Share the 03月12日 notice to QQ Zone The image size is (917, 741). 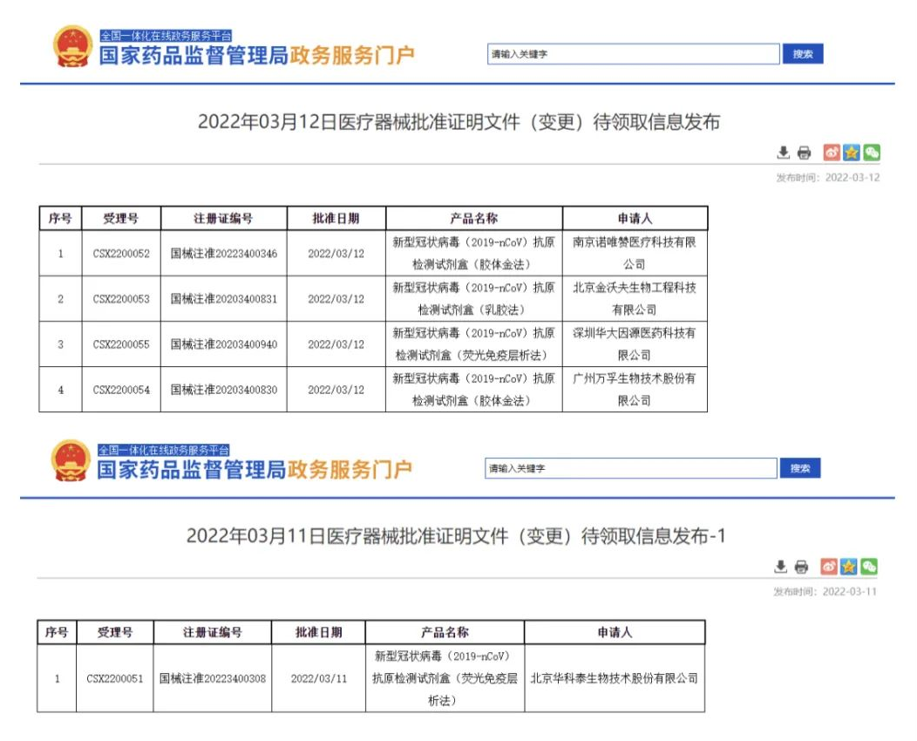click(x=851, y=153)
